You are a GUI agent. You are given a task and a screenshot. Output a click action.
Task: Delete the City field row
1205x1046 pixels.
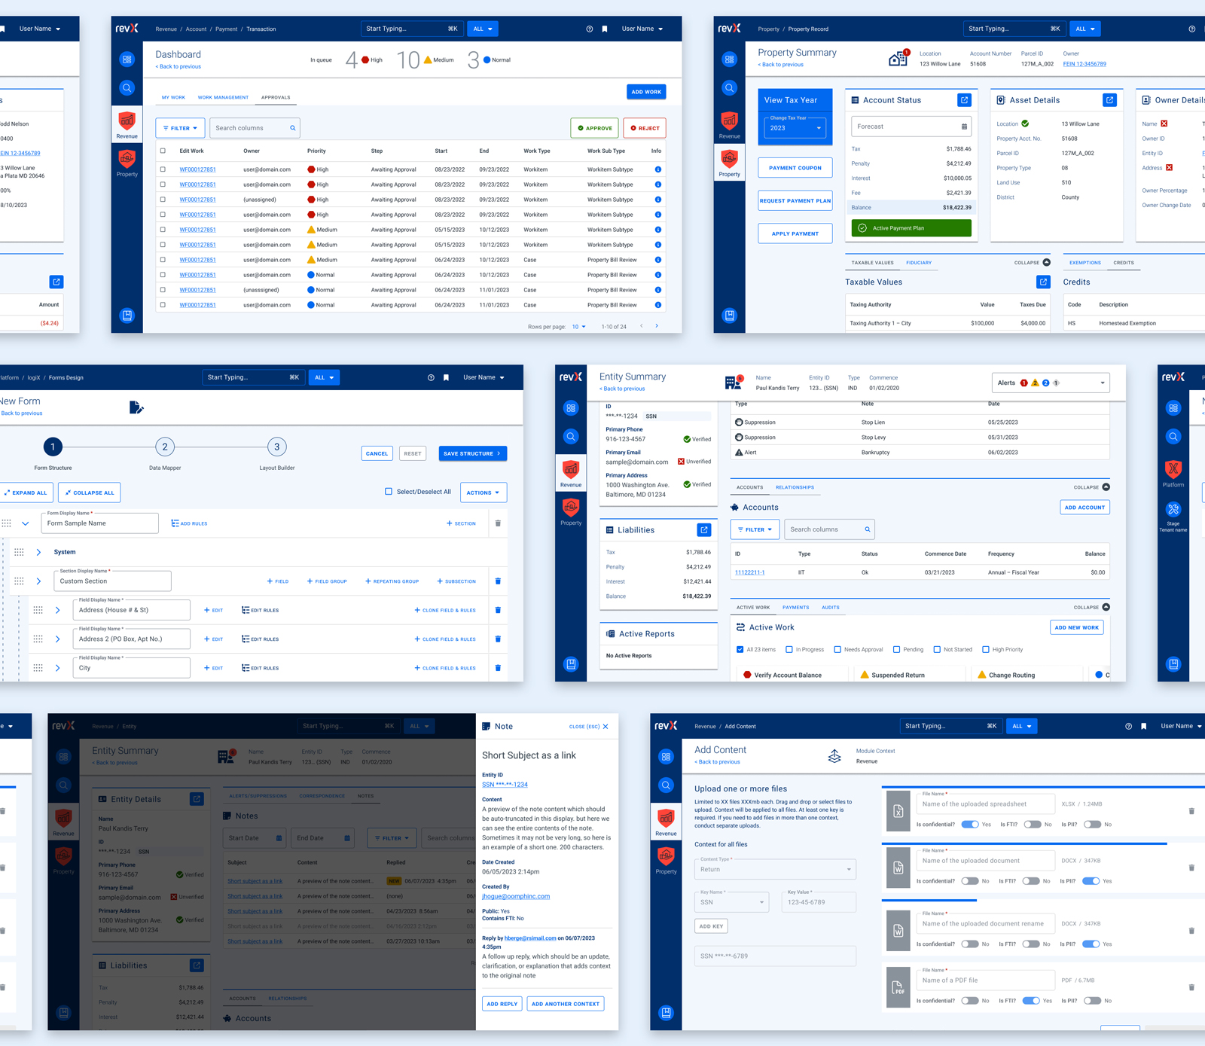(498, 668)
